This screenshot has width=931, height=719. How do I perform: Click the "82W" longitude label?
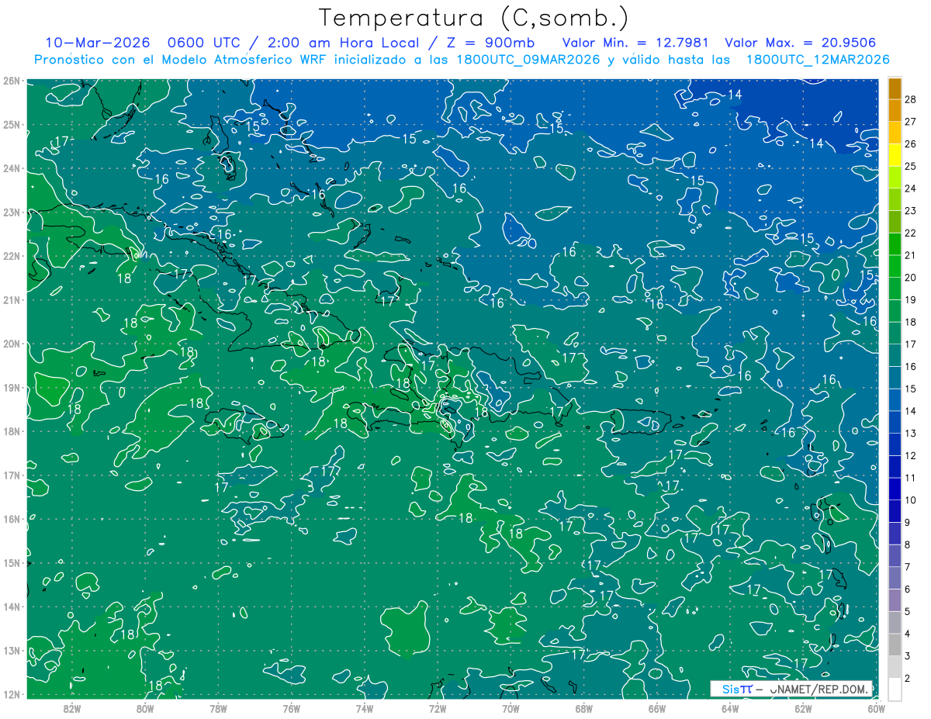click(x=72, y=708)
